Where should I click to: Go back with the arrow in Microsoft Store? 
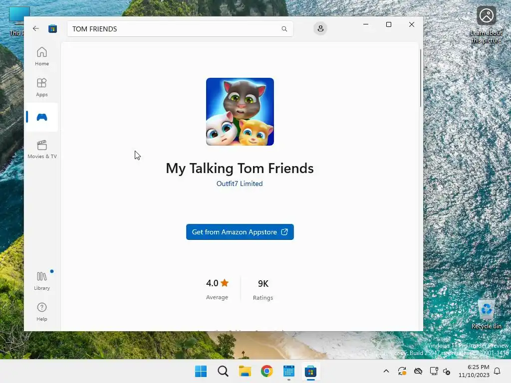(x=36, y=28)
